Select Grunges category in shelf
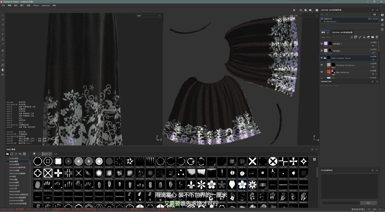This screenshot has height=212, width=385. click(x=14, y=164)
